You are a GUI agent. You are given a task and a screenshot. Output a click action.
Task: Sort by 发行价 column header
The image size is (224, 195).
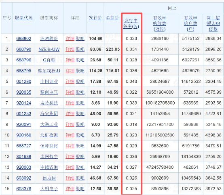pos(95,18)
